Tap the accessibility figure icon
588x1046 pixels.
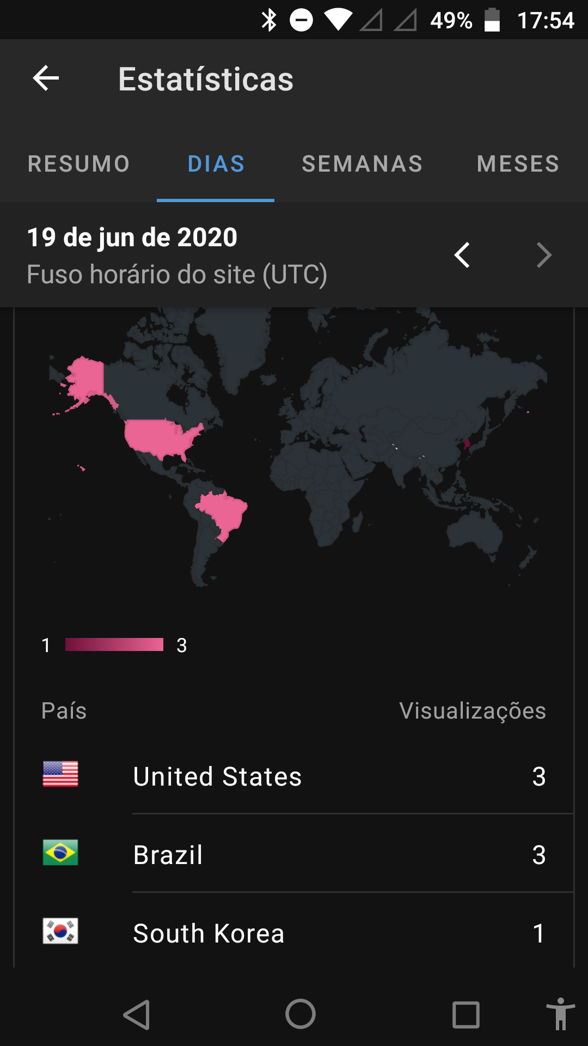(x=560, y=1015)
